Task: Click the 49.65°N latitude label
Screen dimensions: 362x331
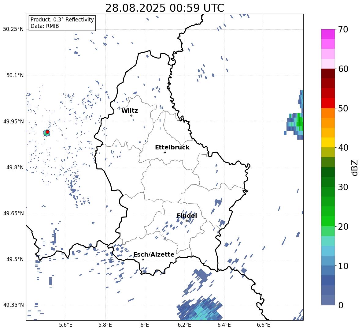Action: click(x=13, y=213)
